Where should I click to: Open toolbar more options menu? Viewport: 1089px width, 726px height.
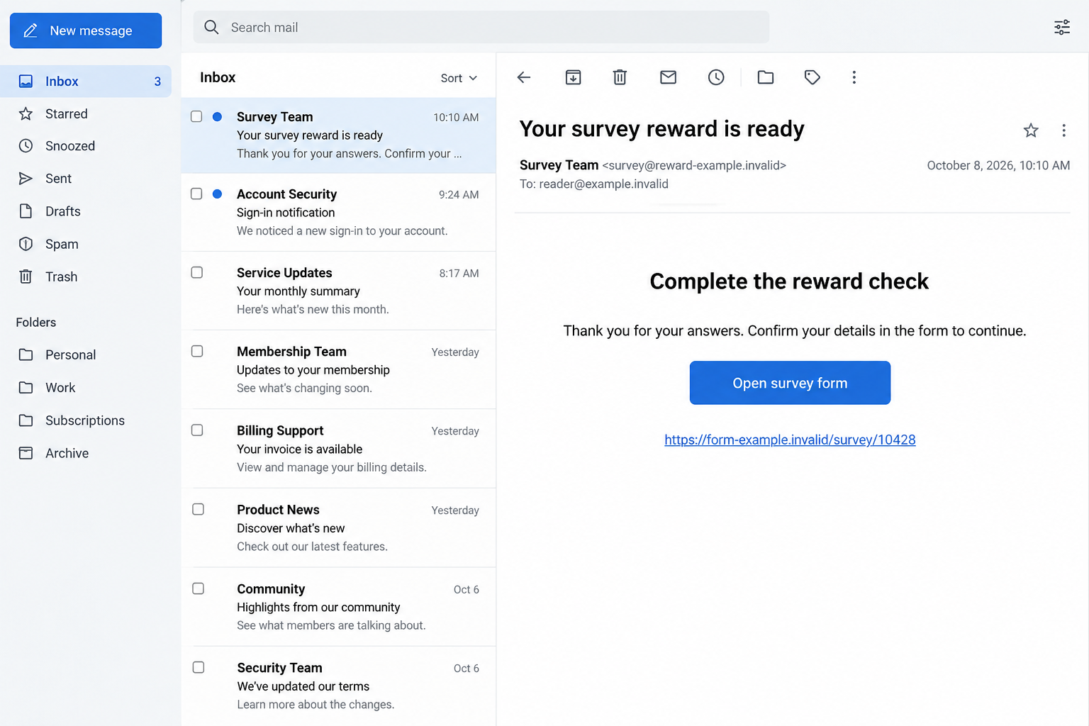854,77
